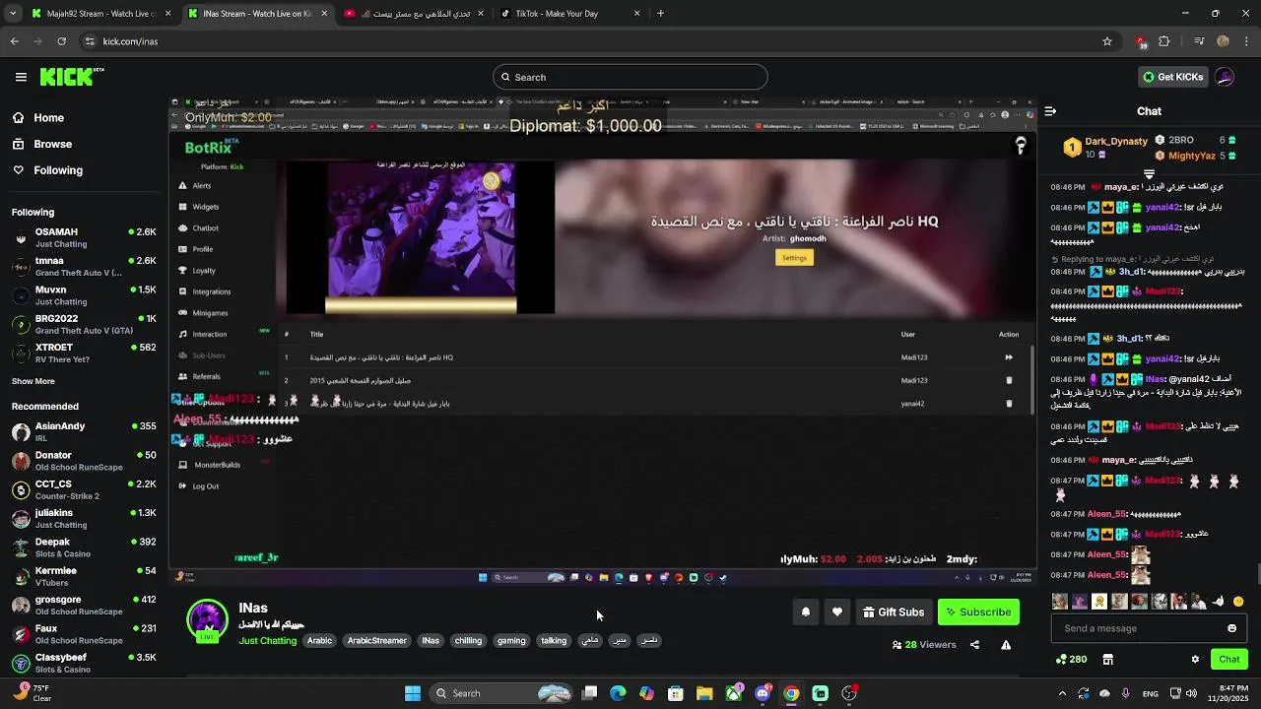Open XTROET channel in Following list
The width and height of the screenshot is (1261, 709).
click(x=83, y=353)
